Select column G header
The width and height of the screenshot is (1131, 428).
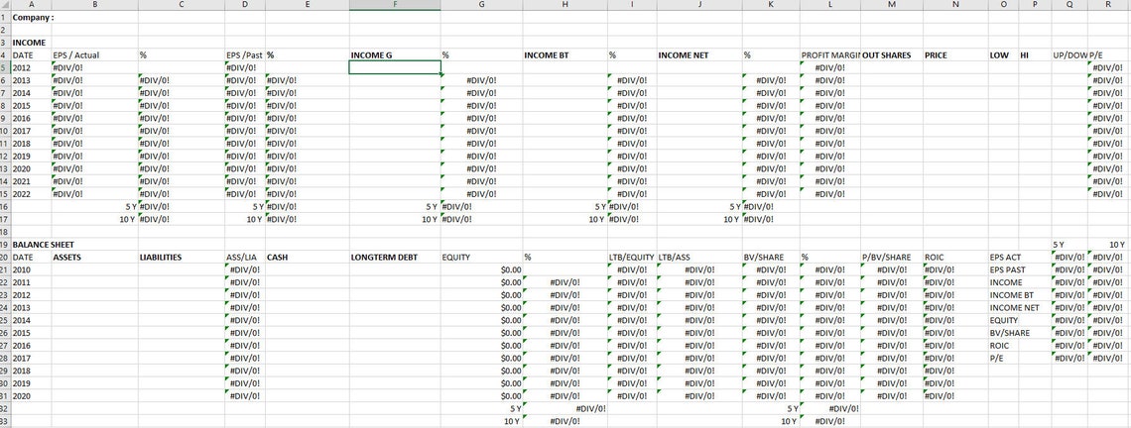point(482,5)
